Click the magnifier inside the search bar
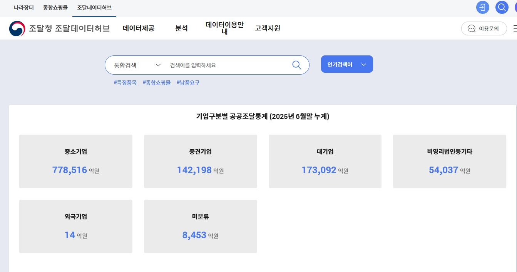Screen dimensions: 517x272 pos(296,65)
